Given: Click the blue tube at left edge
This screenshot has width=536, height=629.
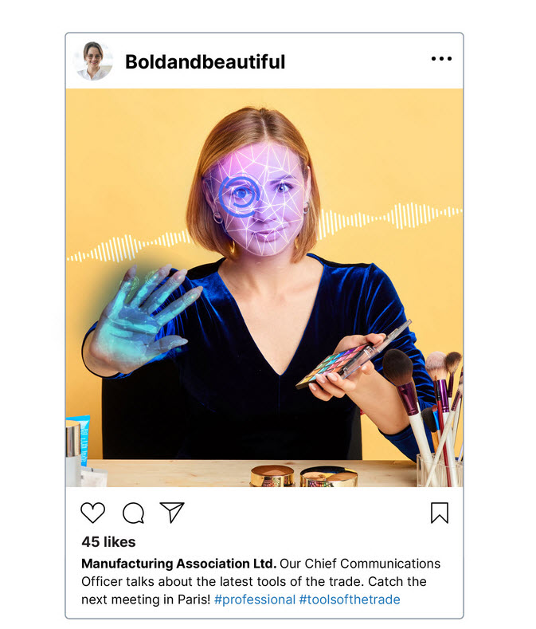Looking at the screenshot, I should click(83, 441).
